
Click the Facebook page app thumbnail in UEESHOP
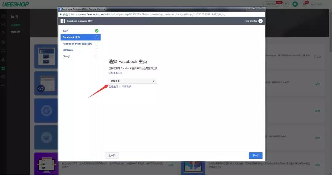(46, 56)
